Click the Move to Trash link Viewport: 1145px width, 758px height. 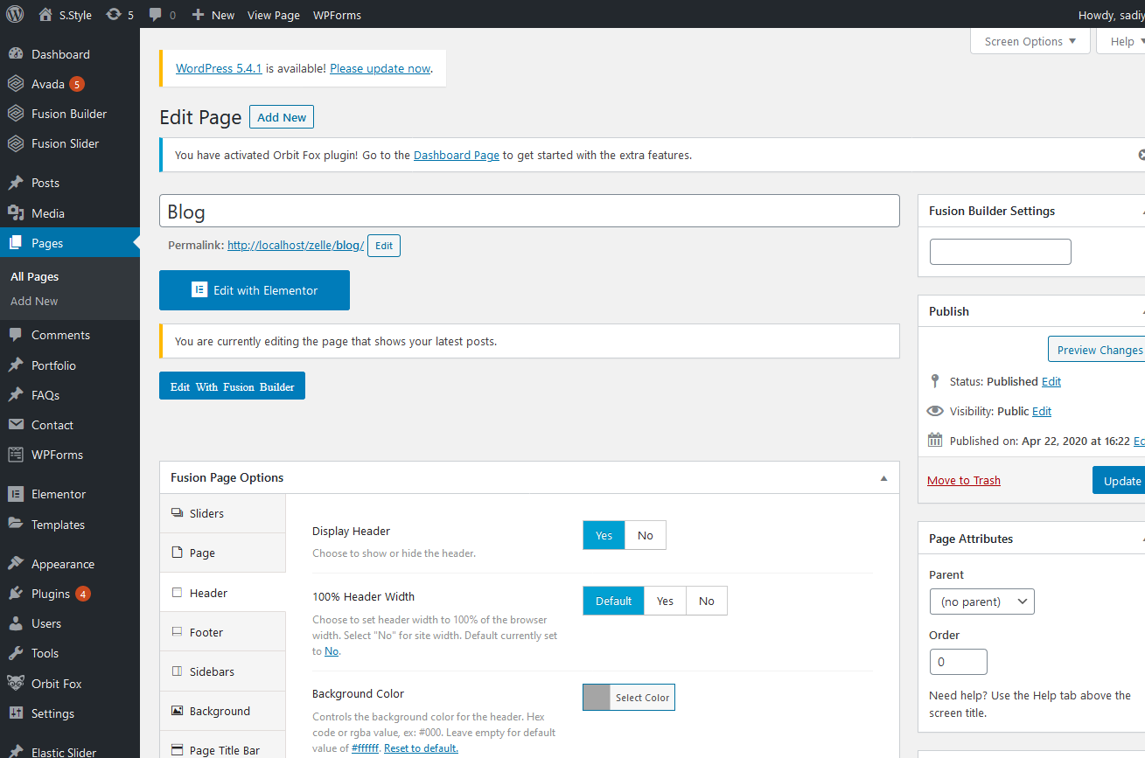click(x=964, y=480)
